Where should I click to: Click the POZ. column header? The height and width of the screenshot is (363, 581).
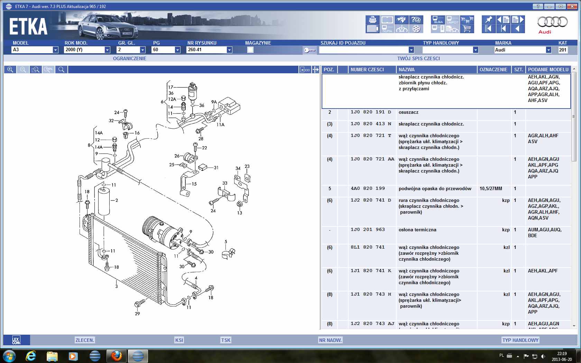tap(329, 69)
